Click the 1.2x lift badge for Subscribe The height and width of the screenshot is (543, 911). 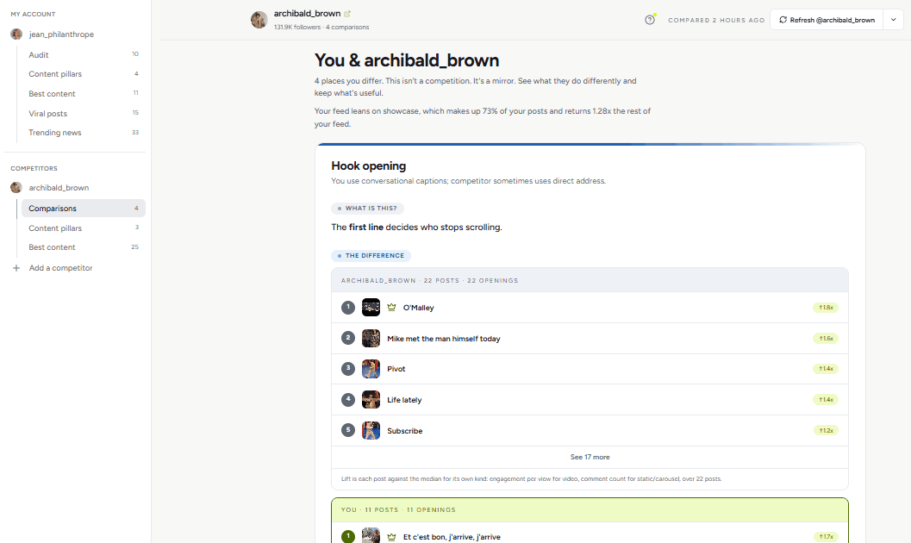point(826,430)
